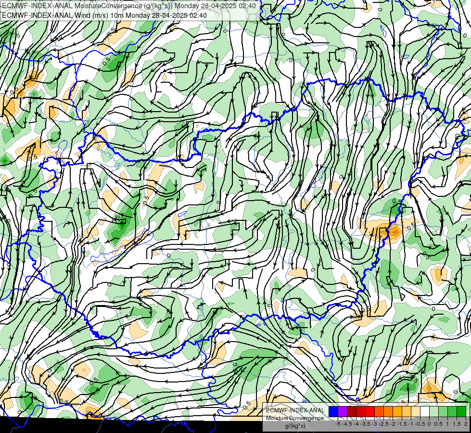Click the blue swatch in the legend
Screen dimensions: 471x433
click(x=333, y=411)
